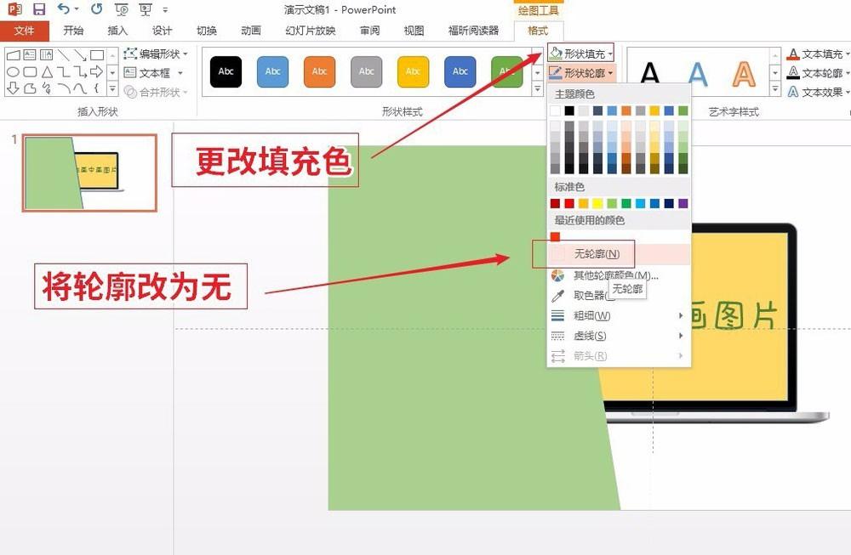Apply the yellow Abc shape style preset
The height and width of the screenshot is (555, 851).
(413, 72)
